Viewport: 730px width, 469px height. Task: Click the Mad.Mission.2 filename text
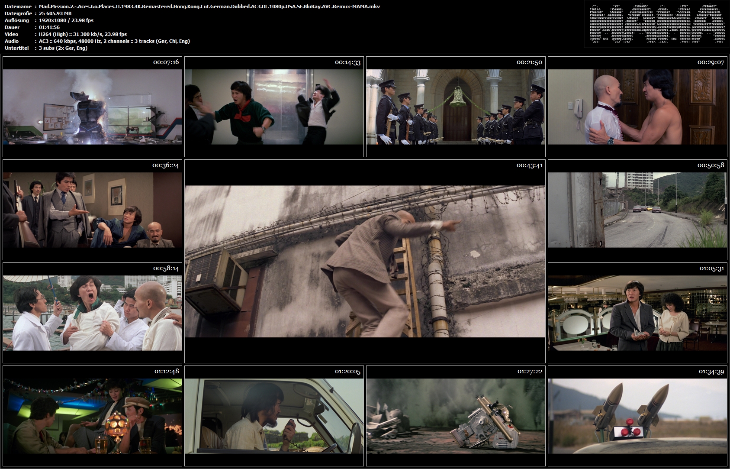pyautogui.click(x=209, y=6)
